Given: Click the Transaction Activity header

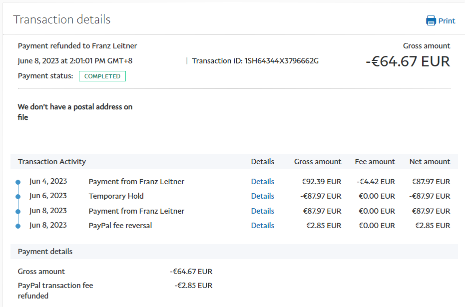Looking at the screenshot, I should pyautogui.click(x=52, y=162).
